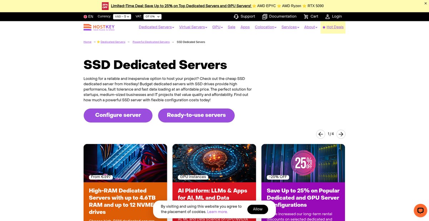
Task: Open Dedicated Servers breadcrumb link
Action: coord(113,42)
